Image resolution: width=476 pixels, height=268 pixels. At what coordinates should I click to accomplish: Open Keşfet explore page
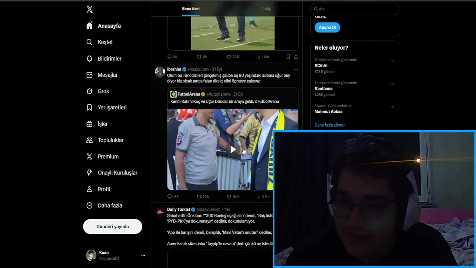[x=100, y=42]
